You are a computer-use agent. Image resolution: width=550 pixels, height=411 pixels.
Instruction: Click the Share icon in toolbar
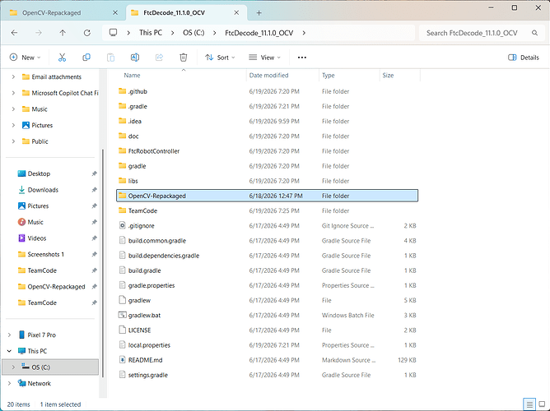click(x=159, y=58)
